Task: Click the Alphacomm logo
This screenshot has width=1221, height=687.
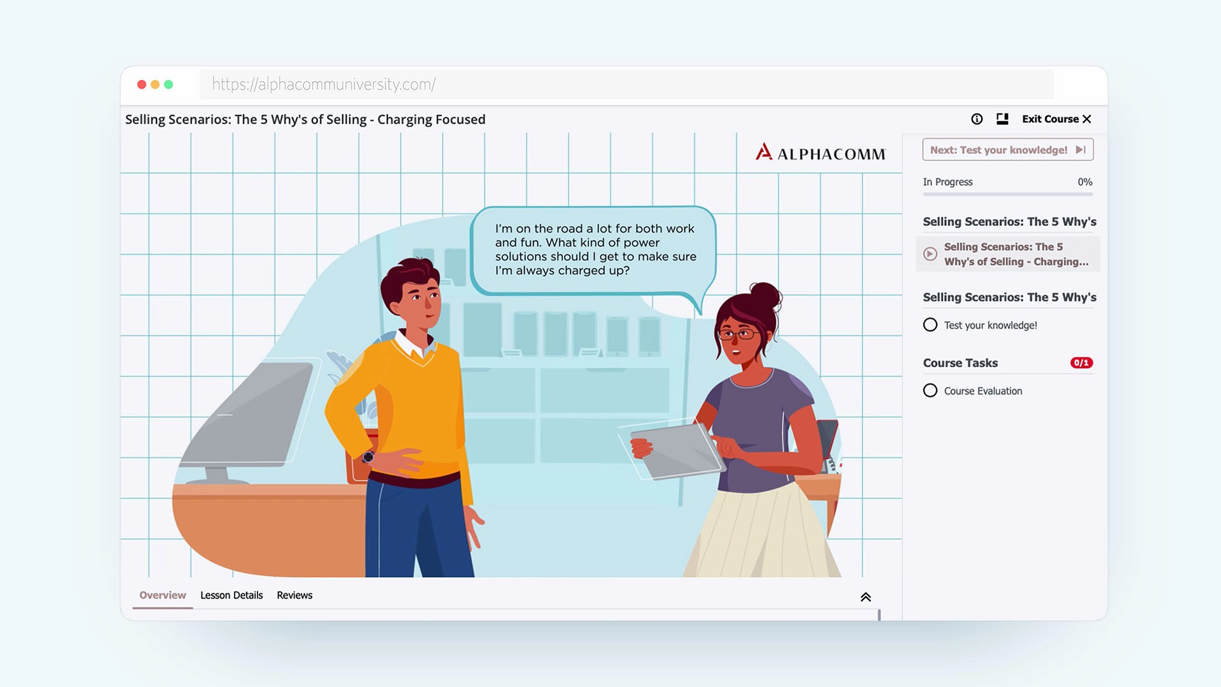Action: tap(820, 153)
